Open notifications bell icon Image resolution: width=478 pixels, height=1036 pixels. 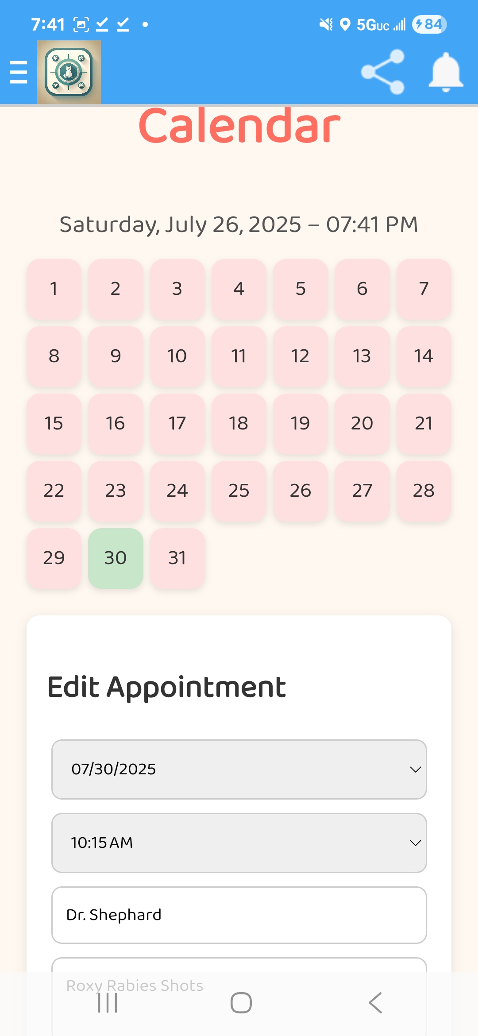[446, 72]
